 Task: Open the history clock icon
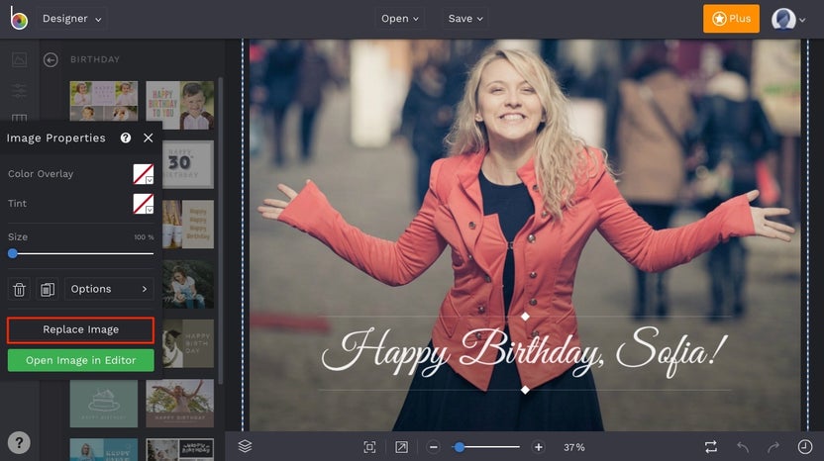coord(804,447)
